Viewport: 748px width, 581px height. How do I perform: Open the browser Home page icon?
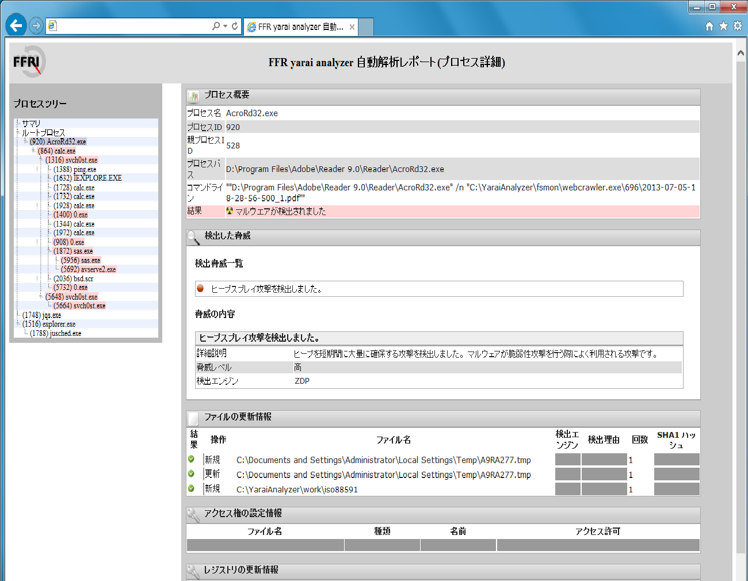pos(709,26)
